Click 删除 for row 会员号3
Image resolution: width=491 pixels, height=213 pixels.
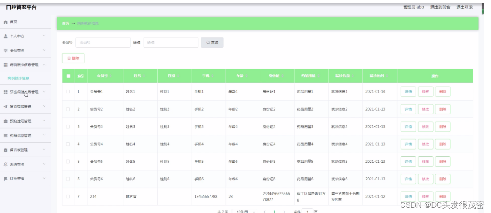click(x=443, y=126)
